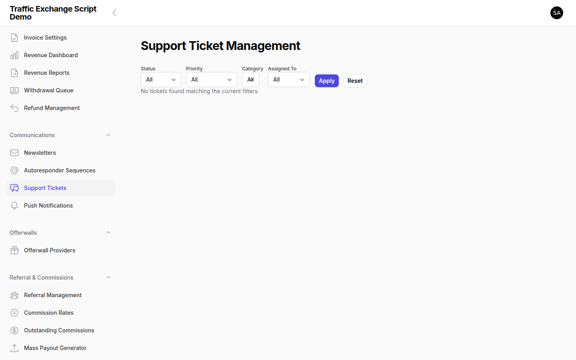576x360 pixels.
Task: Click the Mass Payout Generator upload icon
Action: (14, 348)
